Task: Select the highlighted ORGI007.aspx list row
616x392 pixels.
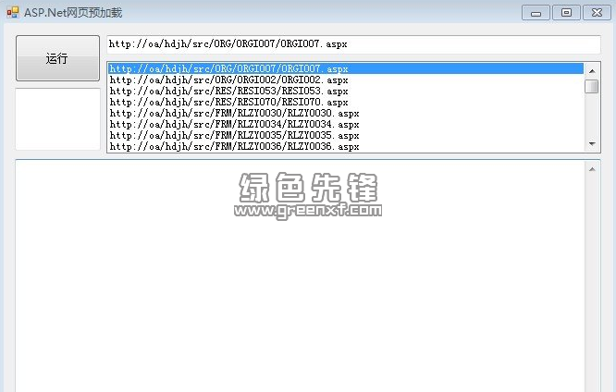Action: point(346,68)
